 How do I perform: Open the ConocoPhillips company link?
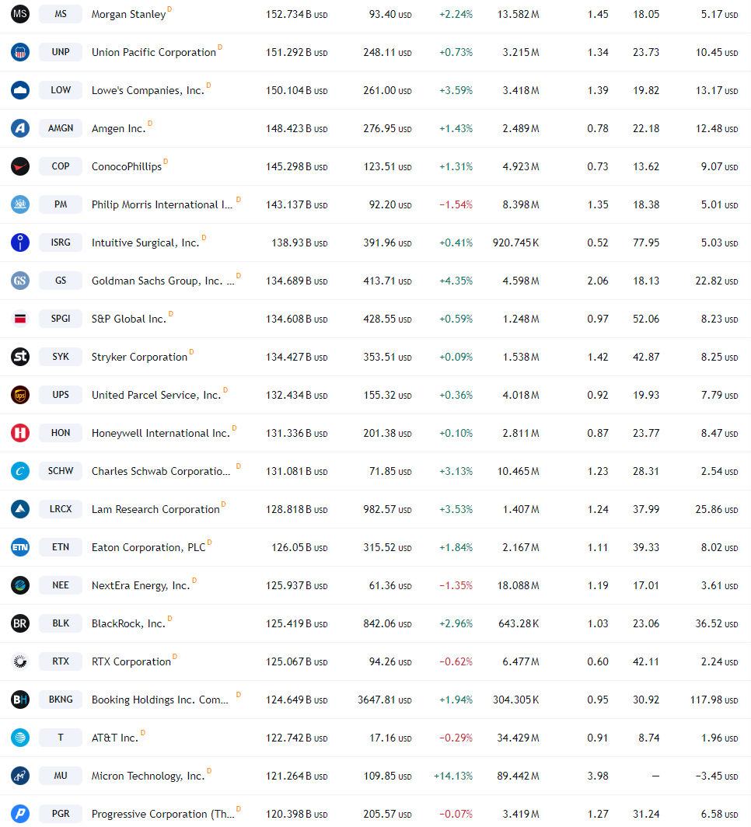point(127,166)
